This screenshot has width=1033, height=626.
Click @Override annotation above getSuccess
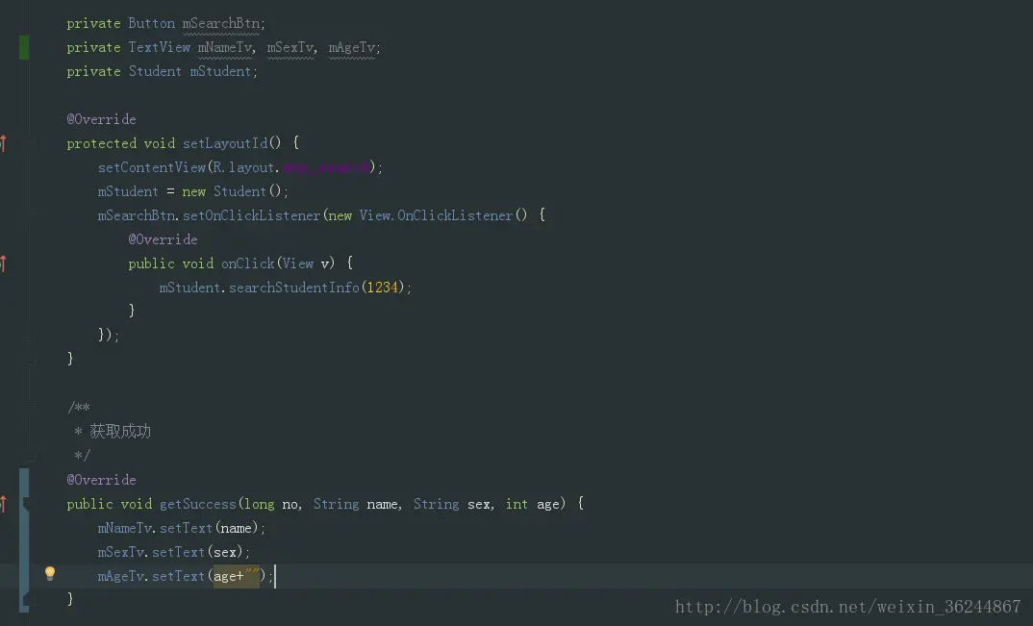(x=101, y=480)
